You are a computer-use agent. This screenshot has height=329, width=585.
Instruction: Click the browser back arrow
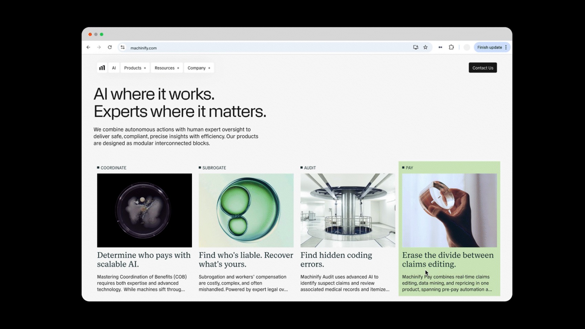click(88, 47)
